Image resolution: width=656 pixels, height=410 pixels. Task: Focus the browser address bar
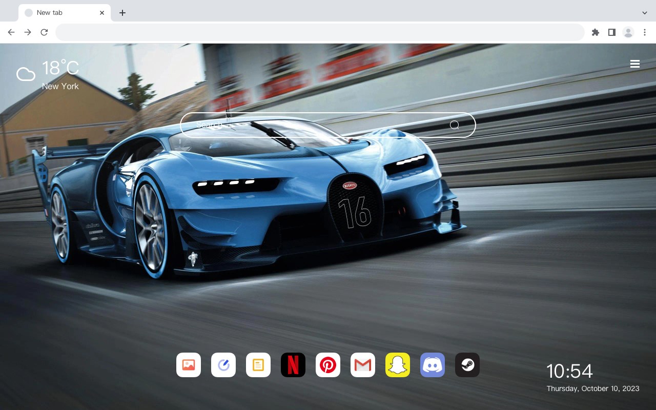pos(320,32)
